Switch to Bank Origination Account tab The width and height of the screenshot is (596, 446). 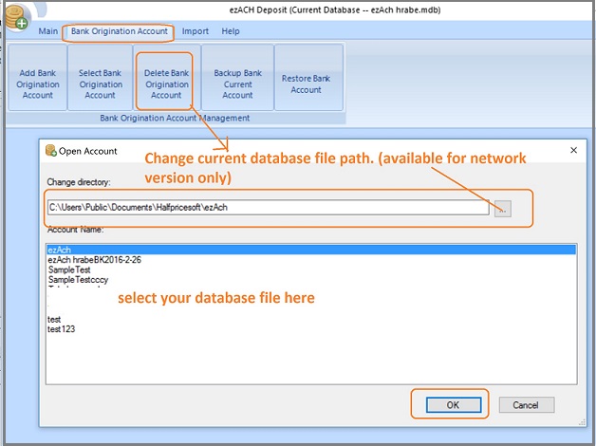[119, 31]
